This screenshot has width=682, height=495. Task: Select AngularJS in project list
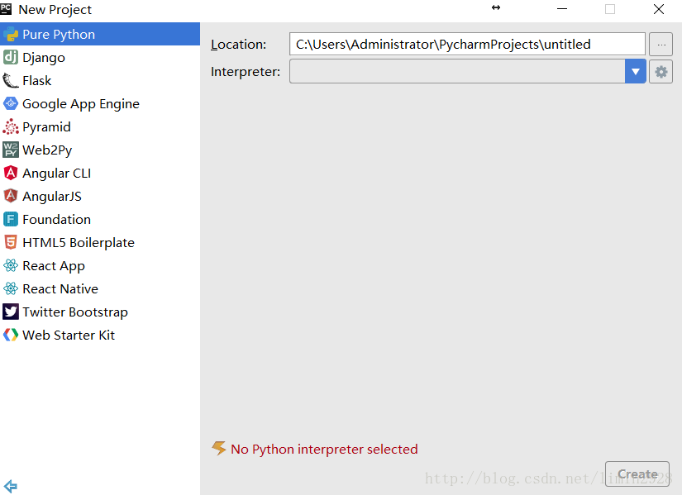click(100, 196)
